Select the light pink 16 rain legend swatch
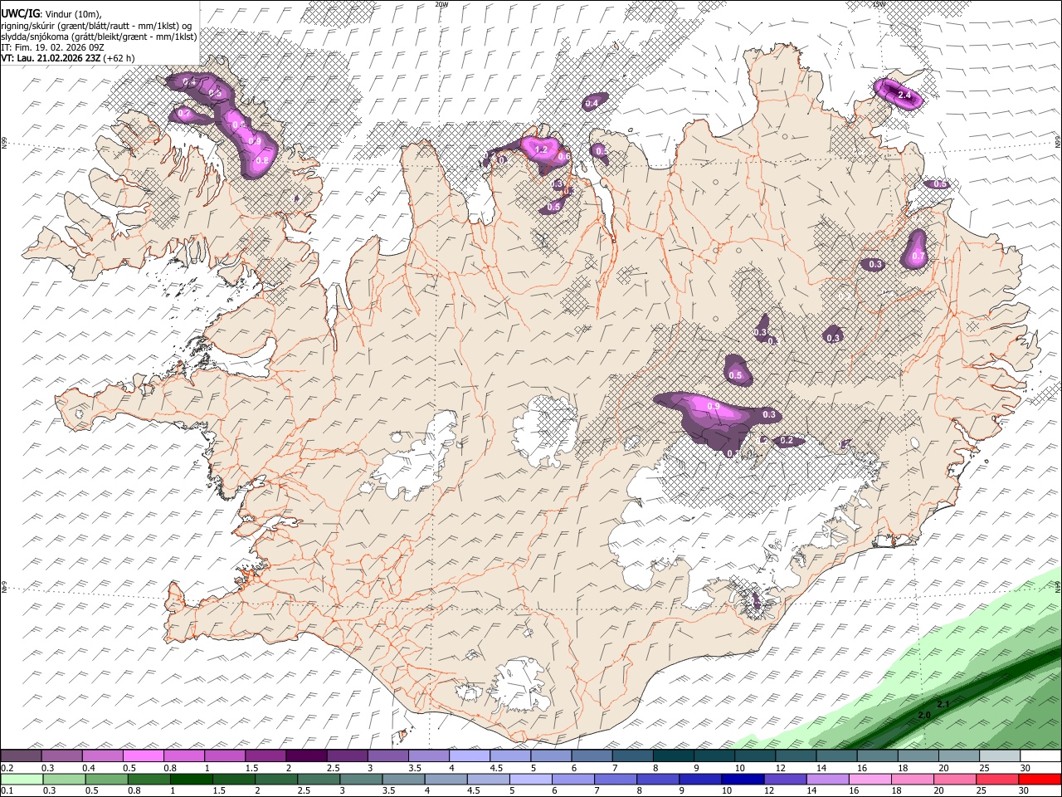Image resolution: width=1062 pixels, height=797 pixels. [870, 779]
